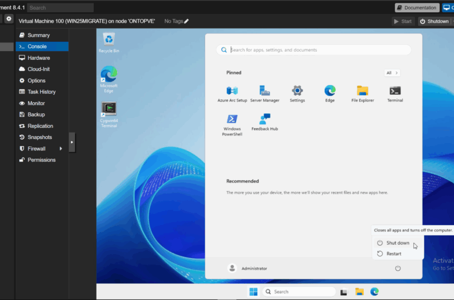
Task: Open Edge from the taskbar
Action: (374, 292)
